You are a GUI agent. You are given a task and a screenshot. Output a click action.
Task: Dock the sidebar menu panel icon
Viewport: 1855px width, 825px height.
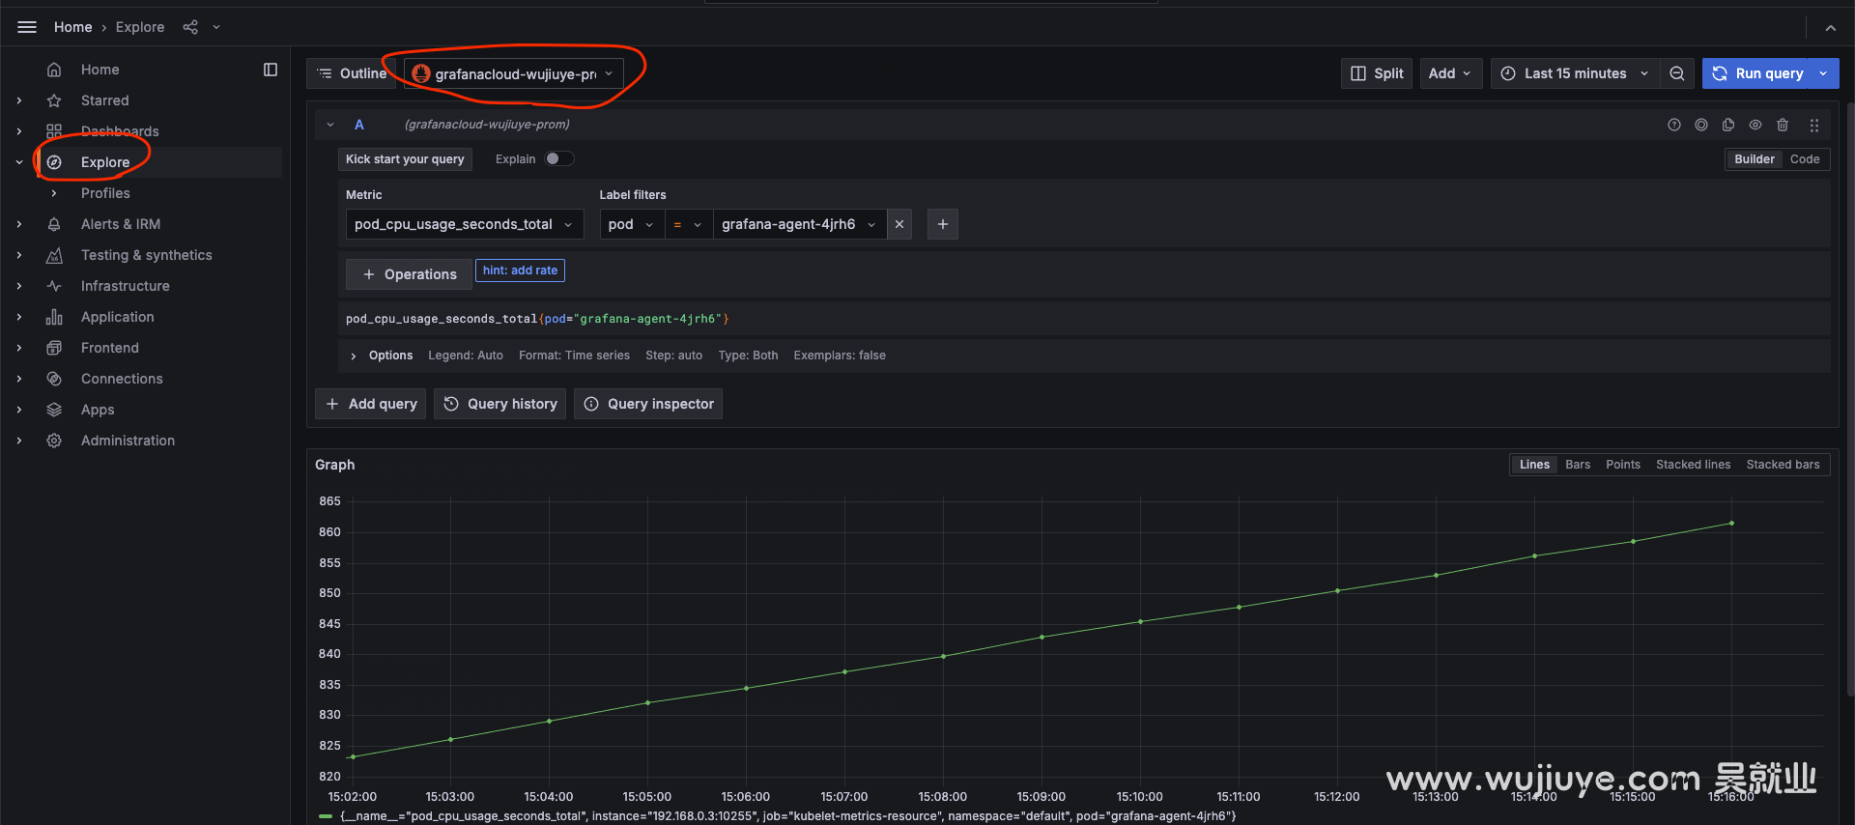(x=271, y=70)
